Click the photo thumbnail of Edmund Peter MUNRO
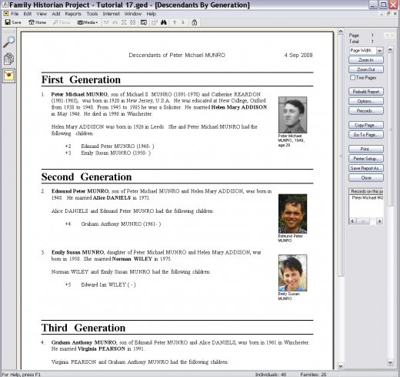 [x=292, y=214]
